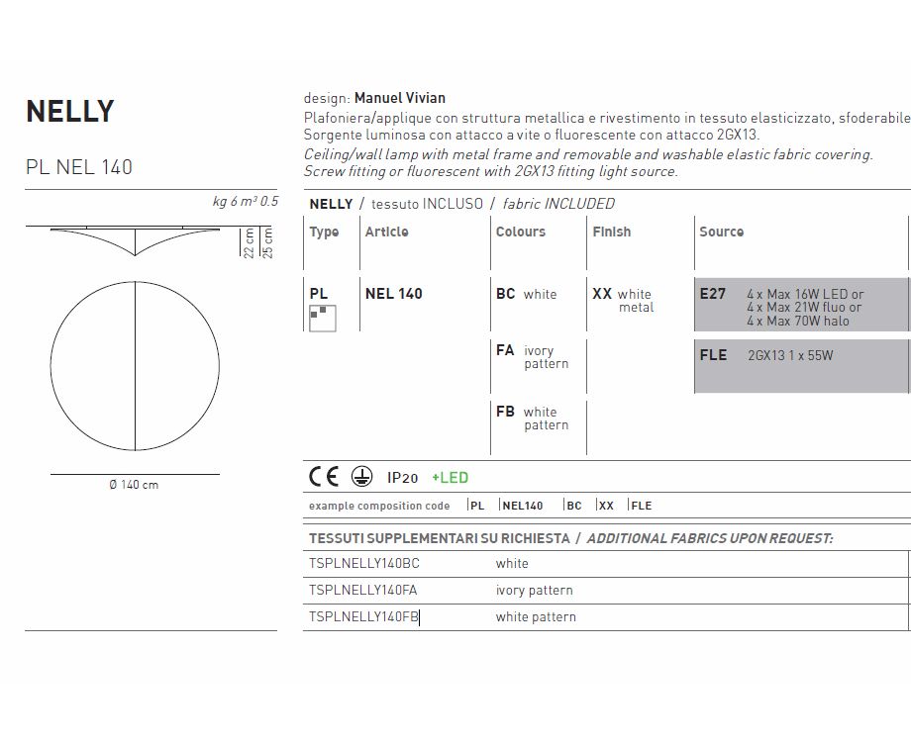Click the PL ceiling mounting type icon

pyautogui.click(x=322, y=319)
